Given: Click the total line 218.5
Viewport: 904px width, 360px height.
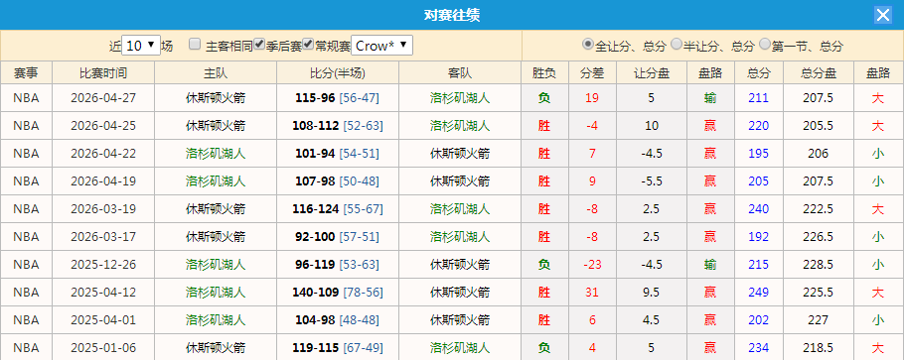Looking at the screenshot, I should (819, 347).
